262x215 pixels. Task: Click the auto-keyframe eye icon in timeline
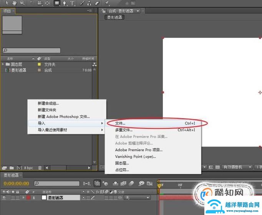[x=141, y=184]
